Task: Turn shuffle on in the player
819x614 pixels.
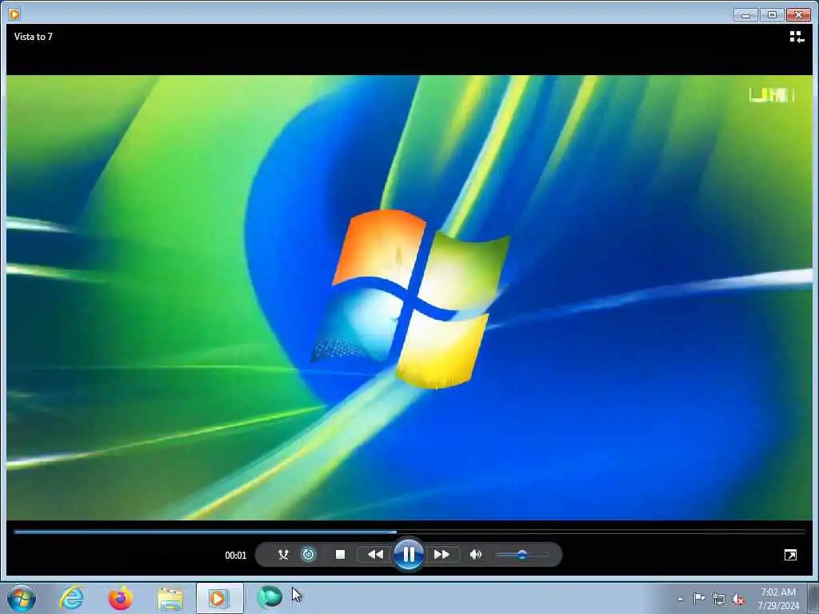Action: tap(283, 555)
